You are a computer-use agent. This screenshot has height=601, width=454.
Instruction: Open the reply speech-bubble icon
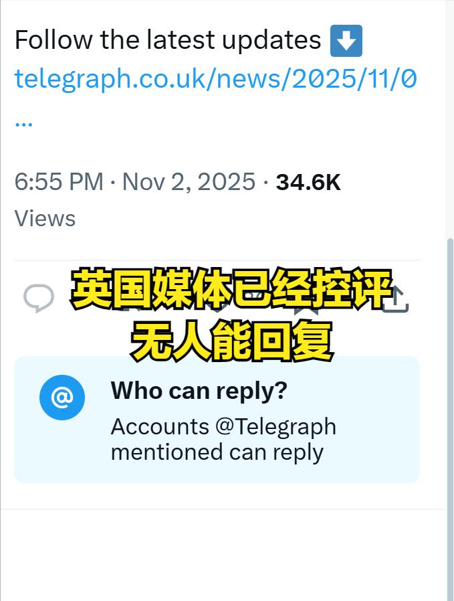coord(39,298)
